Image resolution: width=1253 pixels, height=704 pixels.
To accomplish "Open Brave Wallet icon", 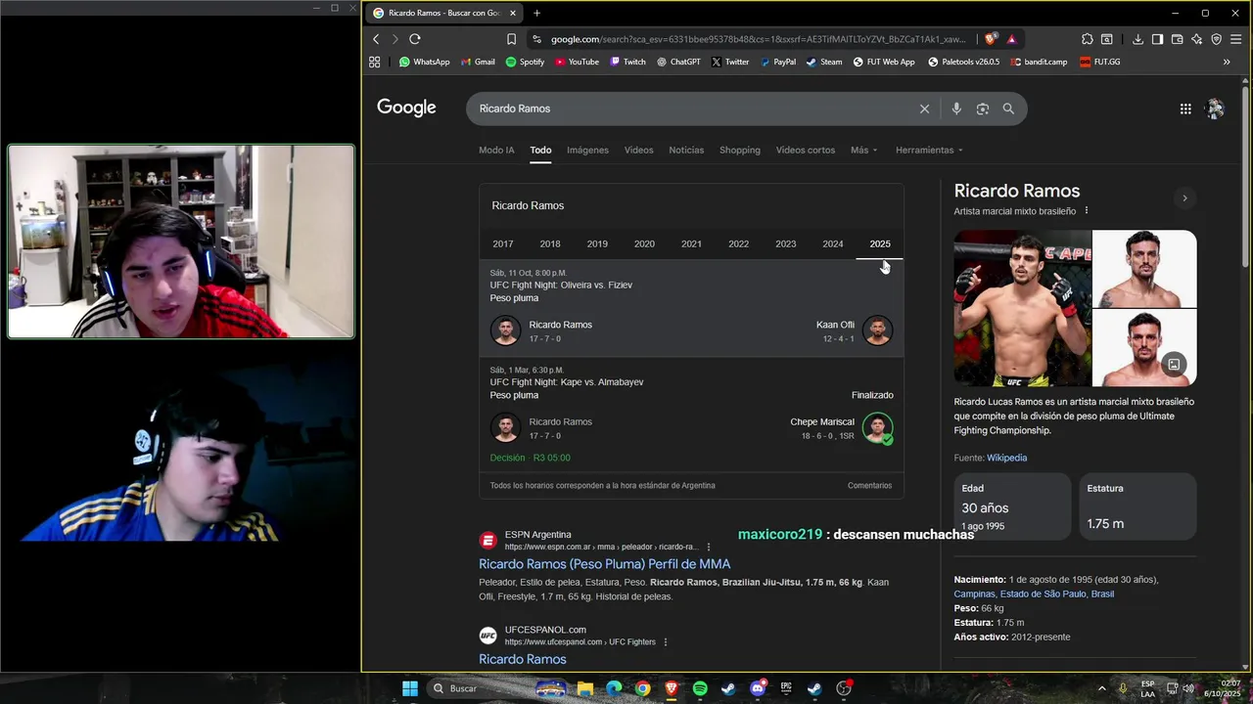I will coord(1177,39).
